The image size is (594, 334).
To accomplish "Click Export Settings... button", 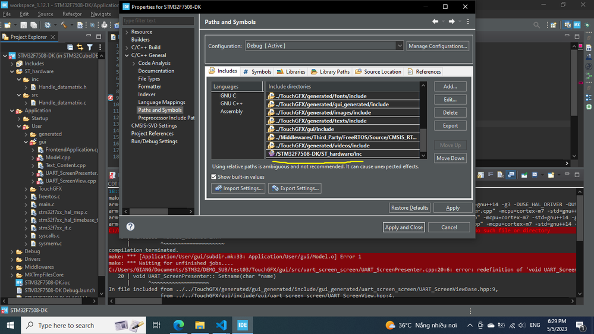I will (295, 188).
